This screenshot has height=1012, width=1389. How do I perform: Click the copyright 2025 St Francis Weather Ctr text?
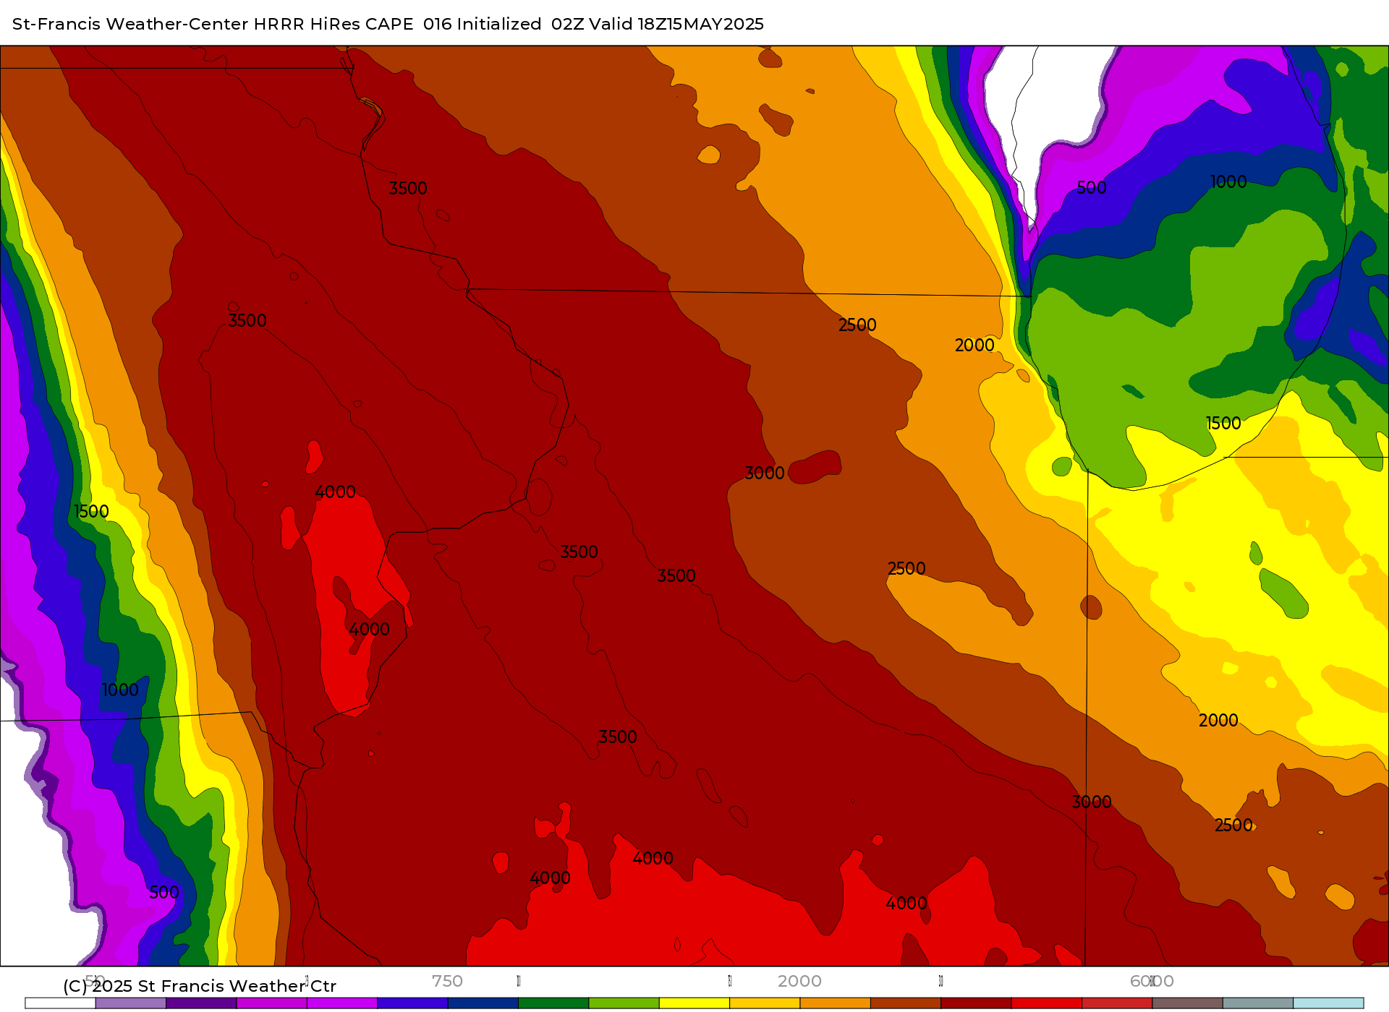[x=200, y=986]
